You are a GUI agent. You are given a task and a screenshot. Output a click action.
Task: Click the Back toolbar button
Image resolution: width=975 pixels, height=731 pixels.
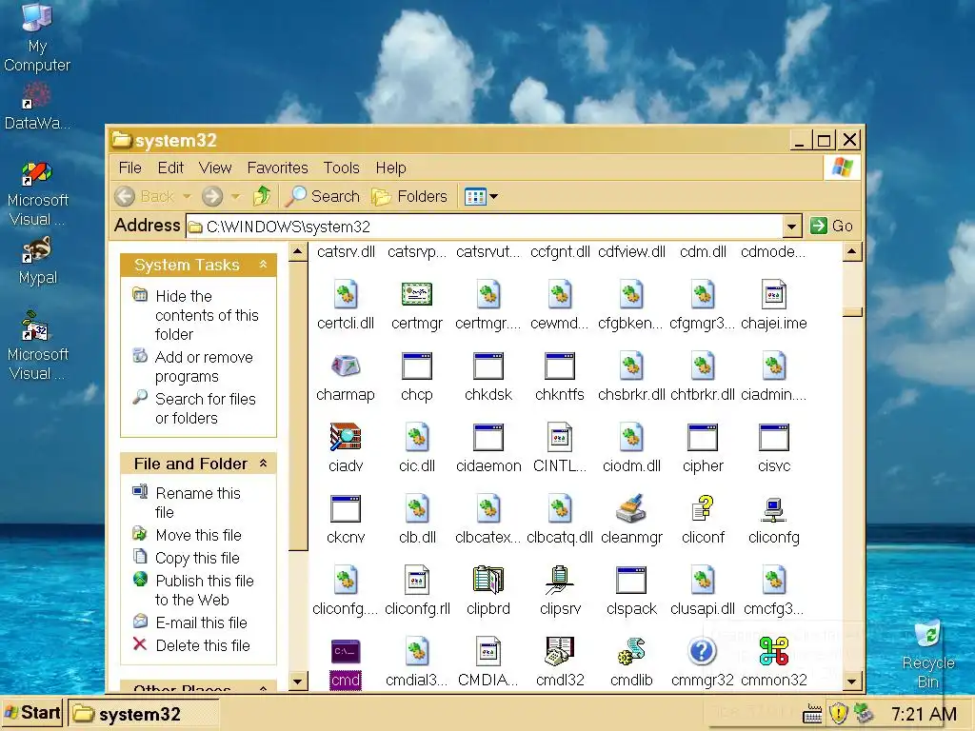146,196
